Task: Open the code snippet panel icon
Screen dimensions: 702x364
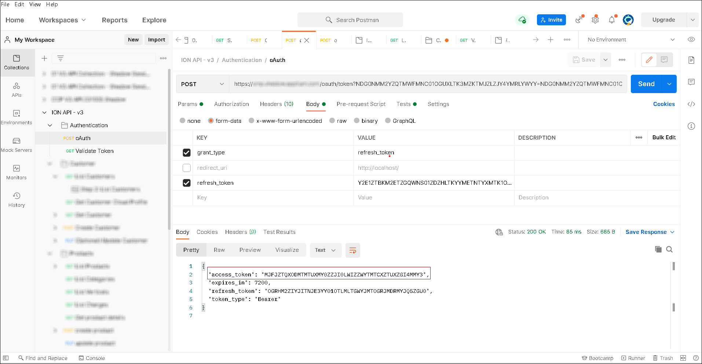Action: click(x=691, y=104)
